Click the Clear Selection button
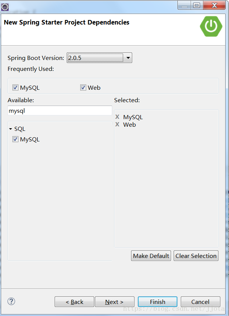 196,256
